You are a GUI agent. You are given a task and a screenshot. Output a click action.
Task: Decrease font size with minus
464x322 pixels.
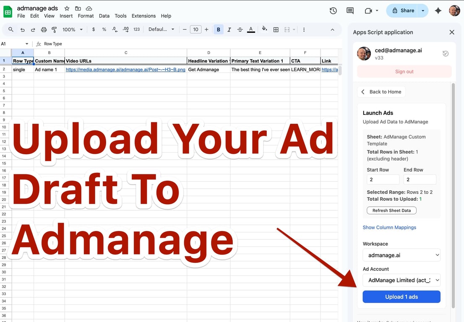[x=185, y=30]
